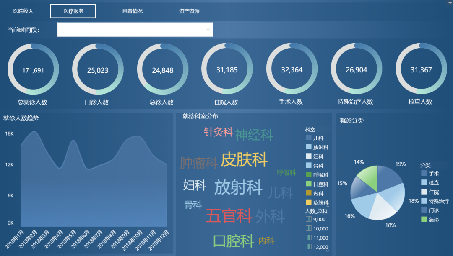Click the 内科 yellow legend icon
This screenshot has width=453, height=256.
coord(308,193)
